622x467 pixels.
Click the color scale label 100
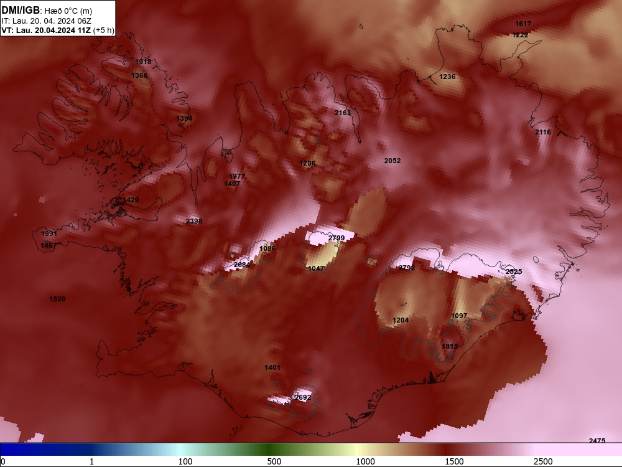point(185,461)
